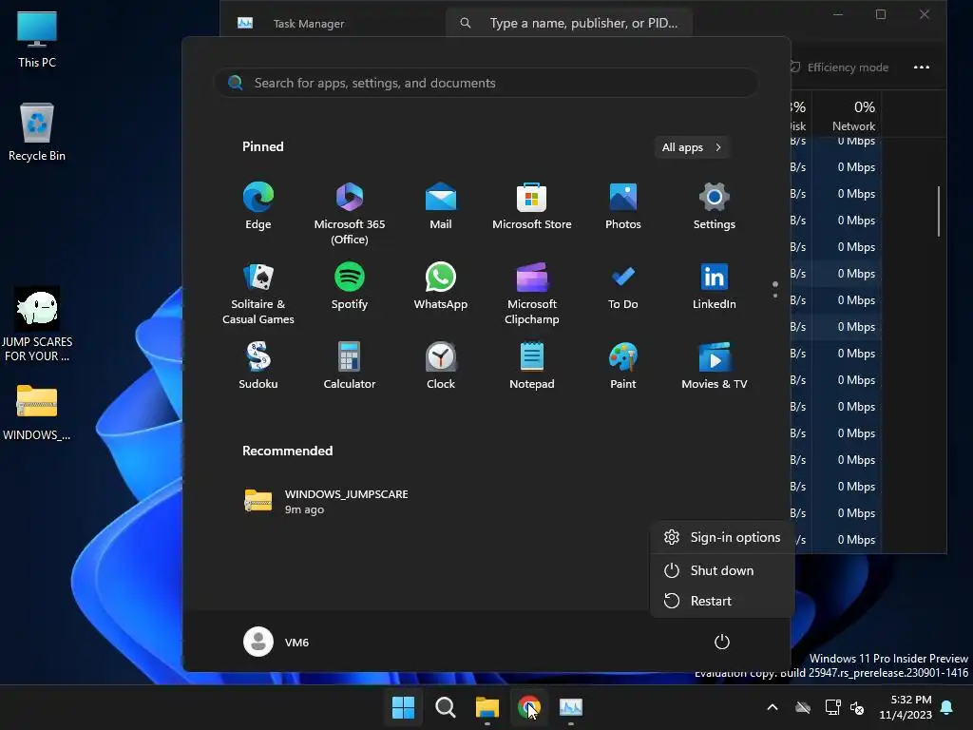Select the Recycle Bin desktop icon

[x=37, y=132]
